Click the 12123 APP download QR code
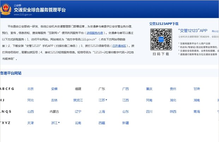Screen dimensions: 219x142 (161, 39)
